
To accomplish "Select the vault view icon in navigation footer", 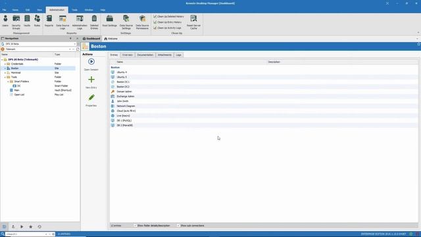I will 5,226.
